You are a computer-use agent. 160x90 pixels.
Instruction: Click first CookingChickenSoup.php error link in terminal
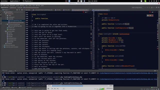click(128, 73)
